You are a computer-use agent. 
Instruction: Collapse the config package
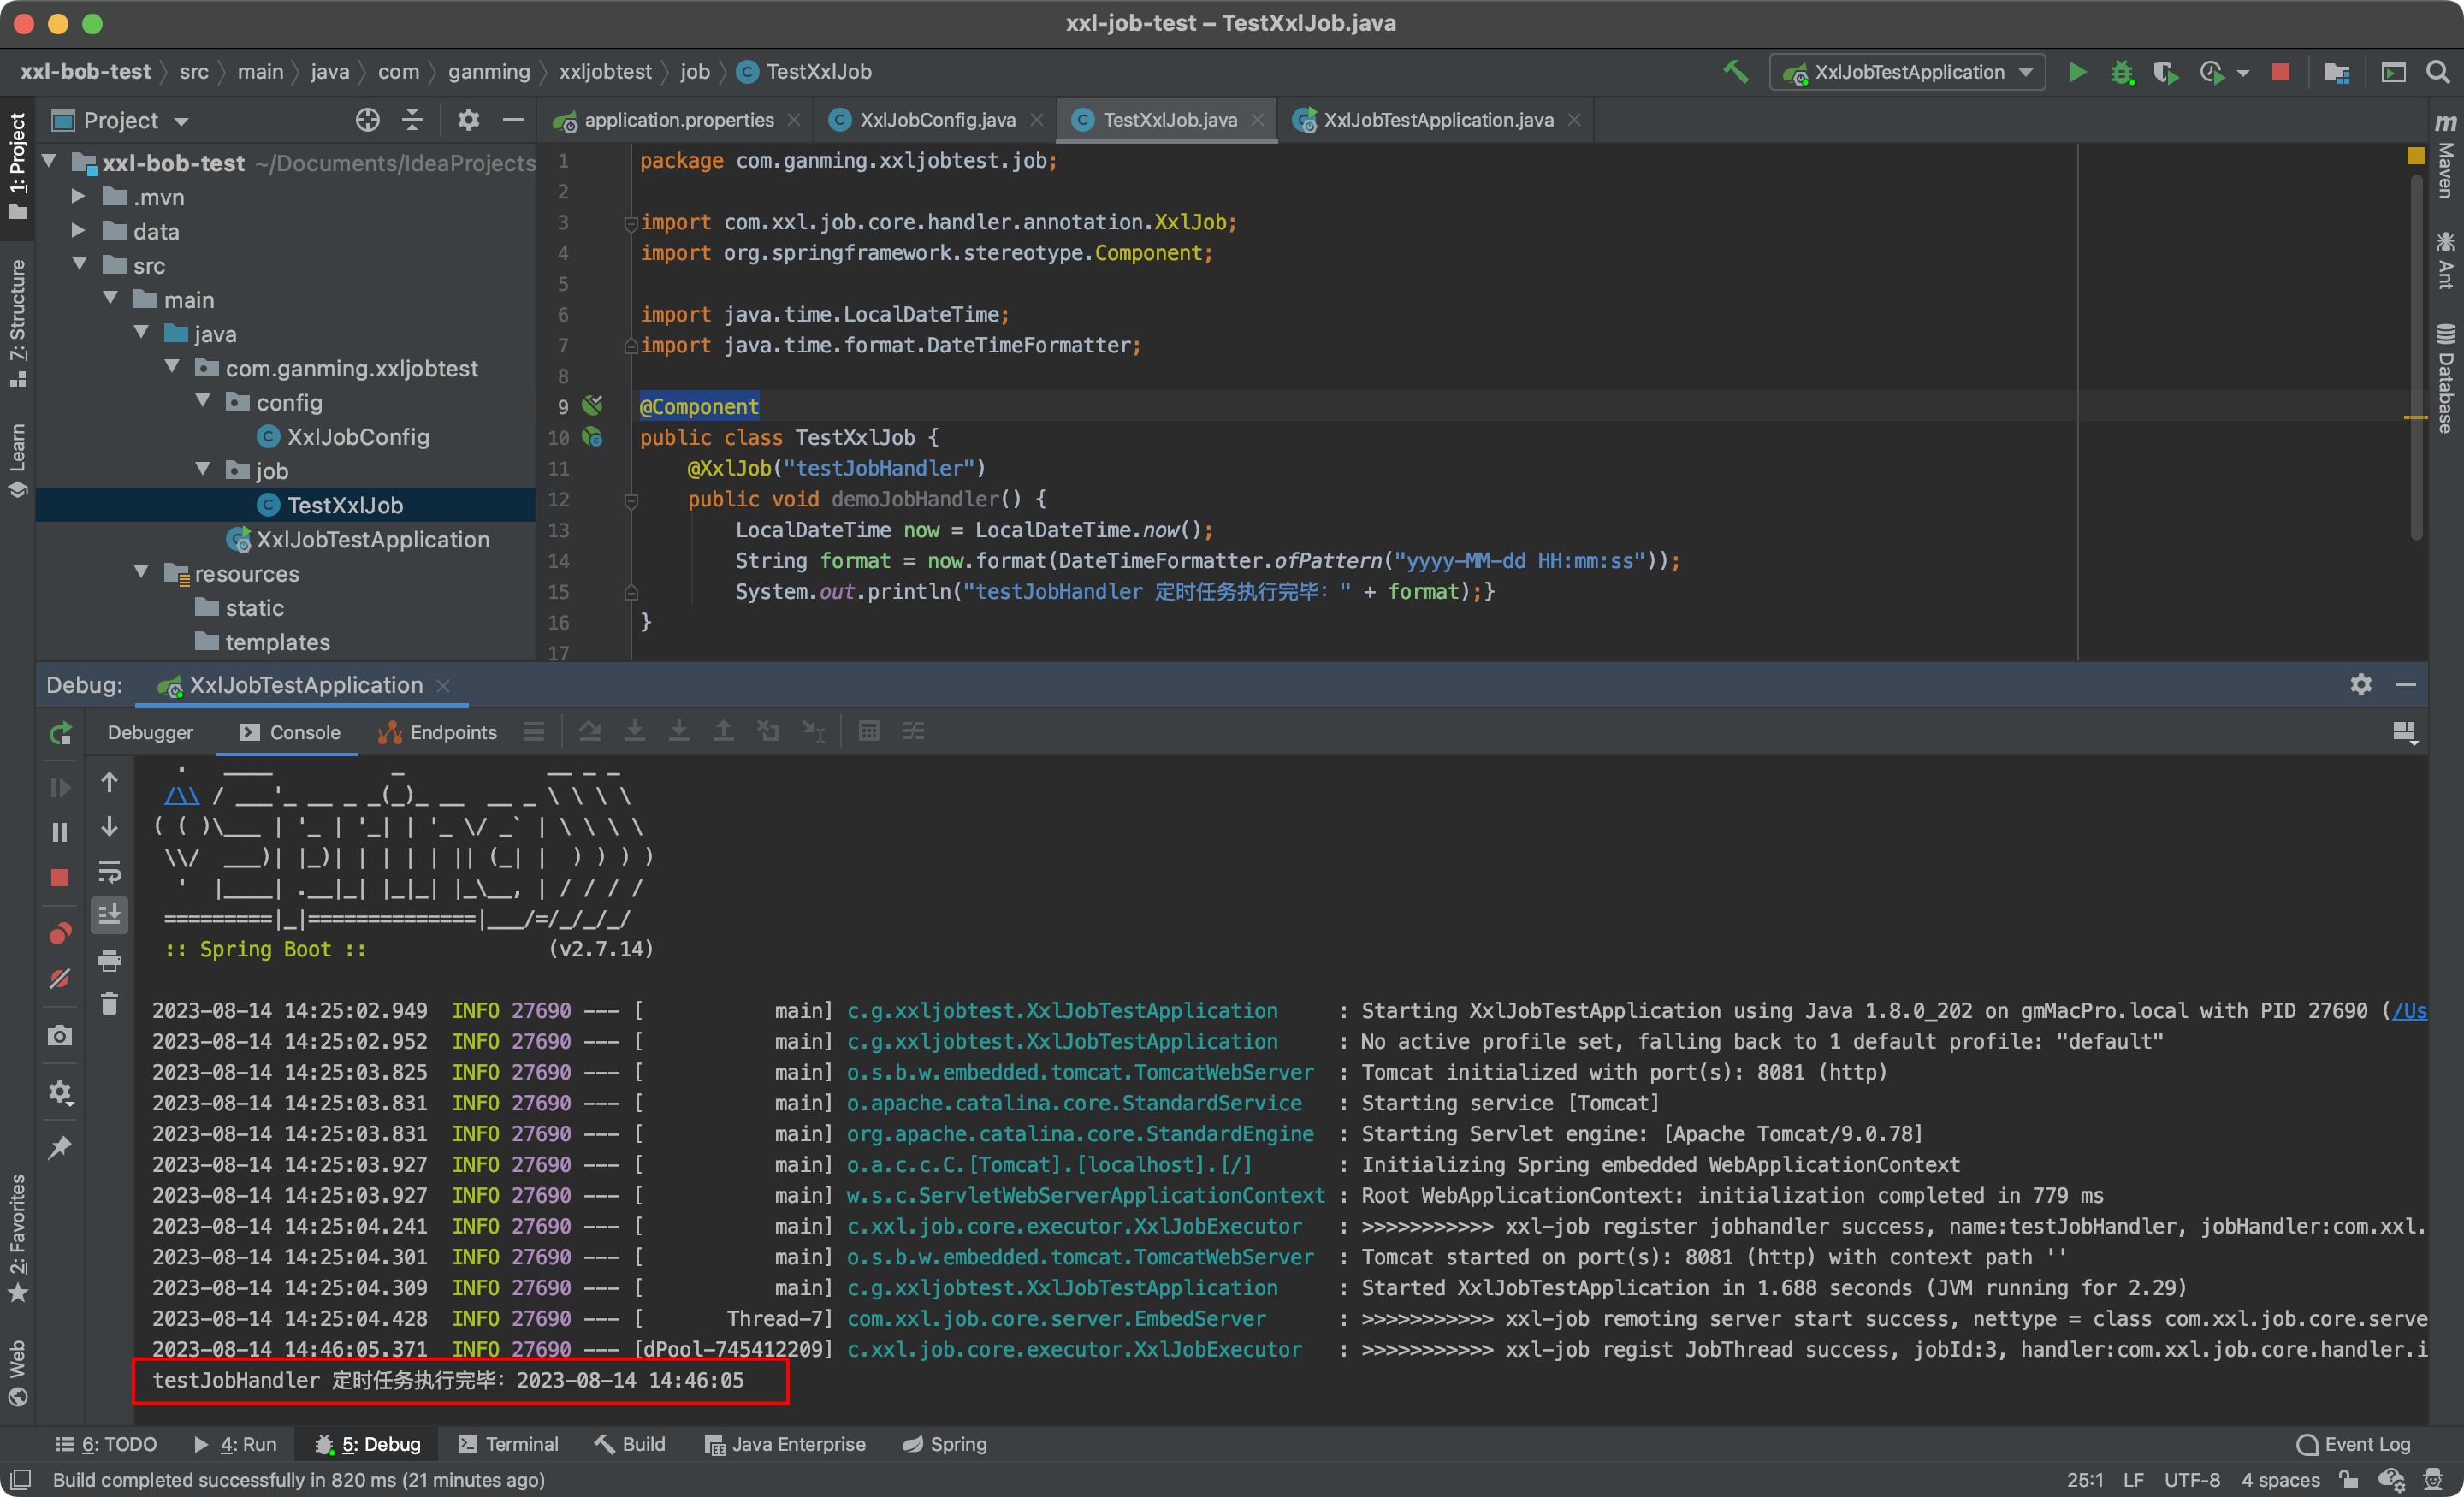(x=203, y=400)
